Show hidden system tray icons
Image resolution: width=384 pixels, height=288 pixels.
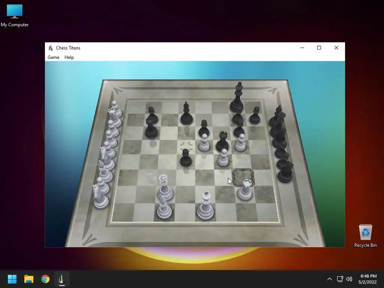tap(330, 279)
